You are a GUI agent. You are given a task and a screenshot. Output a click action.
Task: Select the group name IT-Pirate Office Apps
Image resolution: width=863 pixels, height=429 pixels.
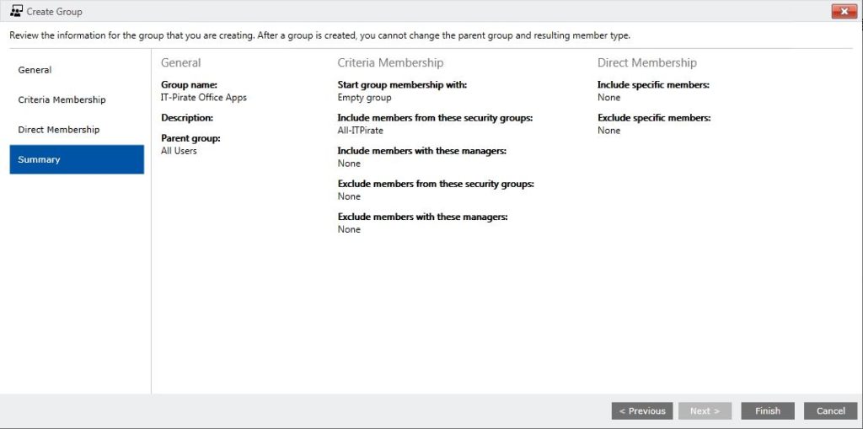204,98
